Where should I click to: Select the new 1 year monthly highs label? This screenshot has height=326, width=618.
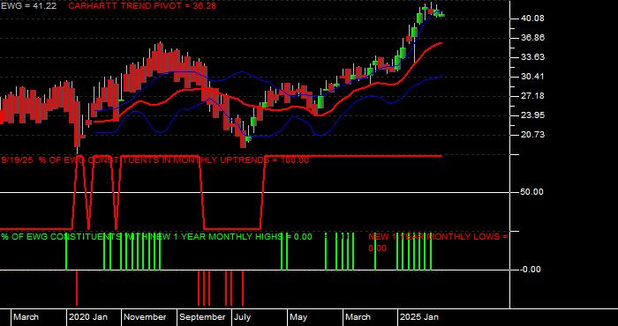(x=156, y=237)
